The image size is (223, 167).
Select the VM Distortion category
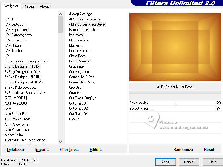coord(15,24)
